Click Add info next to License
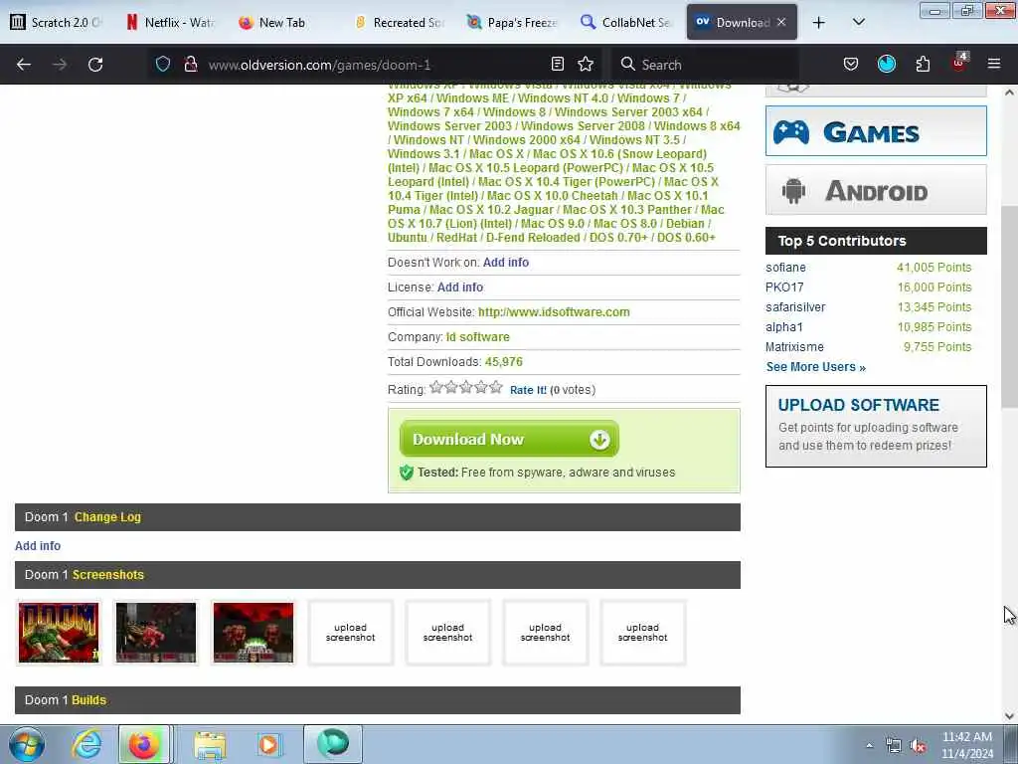 coord(459,287)
